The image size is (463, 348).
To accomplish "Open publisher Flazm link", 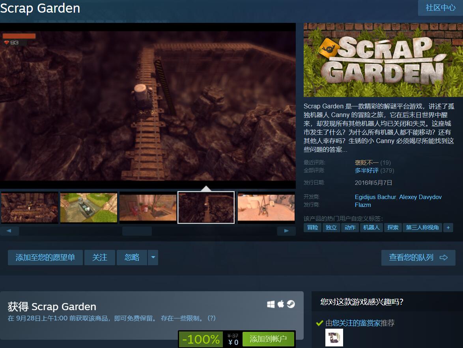I will click(363, 205).
